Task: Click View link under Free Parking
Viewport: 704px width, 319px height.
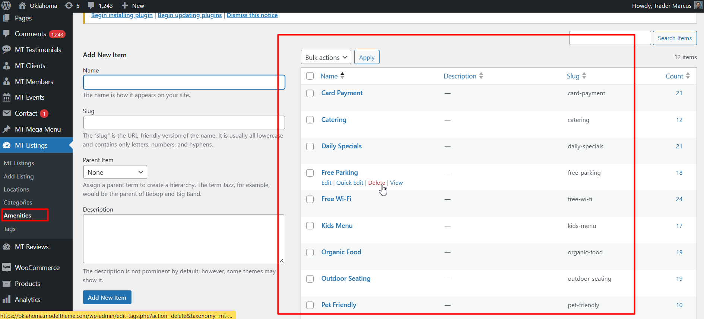Action: 396,183
